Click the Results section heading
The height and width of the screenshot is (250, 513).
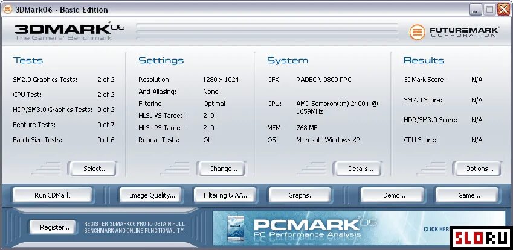[x=424, y=60]
